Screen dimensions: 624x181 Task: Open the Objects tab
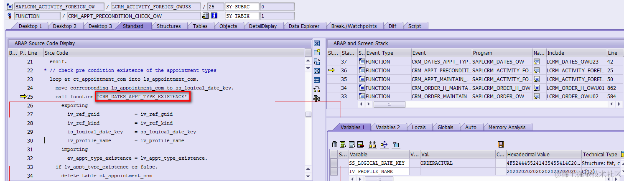click(228, 26)
